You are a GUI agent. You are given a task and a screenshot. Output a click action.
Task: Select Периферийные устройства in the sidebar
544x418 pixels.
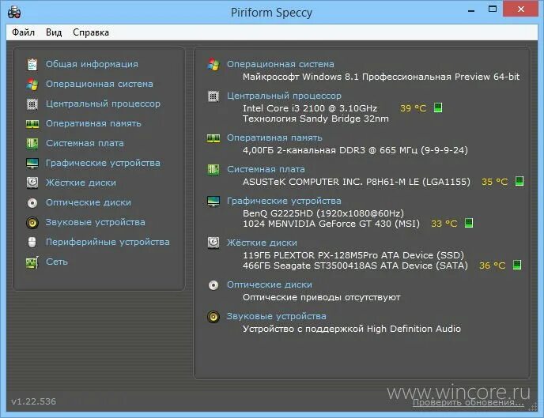108,242
